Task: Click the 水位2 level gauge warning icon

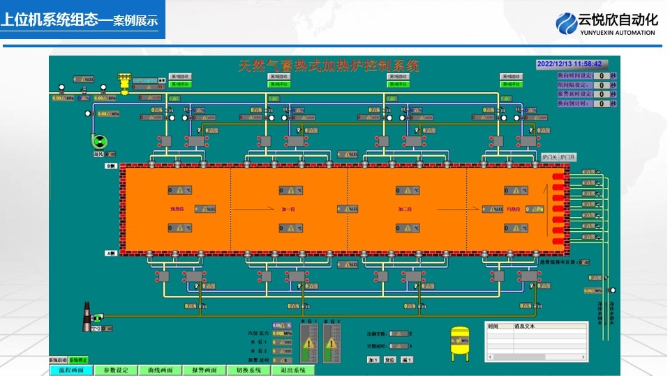Action: tap(331, 343)
